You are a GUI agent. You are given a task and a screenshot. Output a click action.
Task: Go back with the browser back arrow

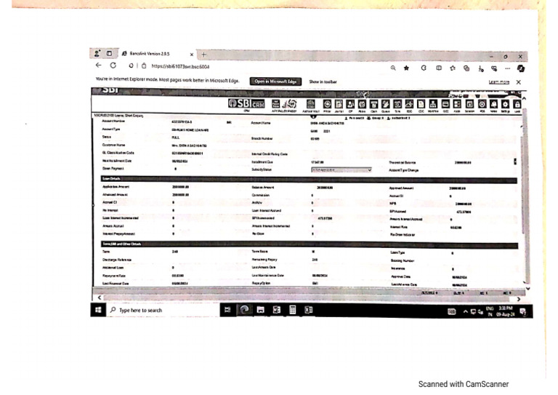(x=99, y=65)
